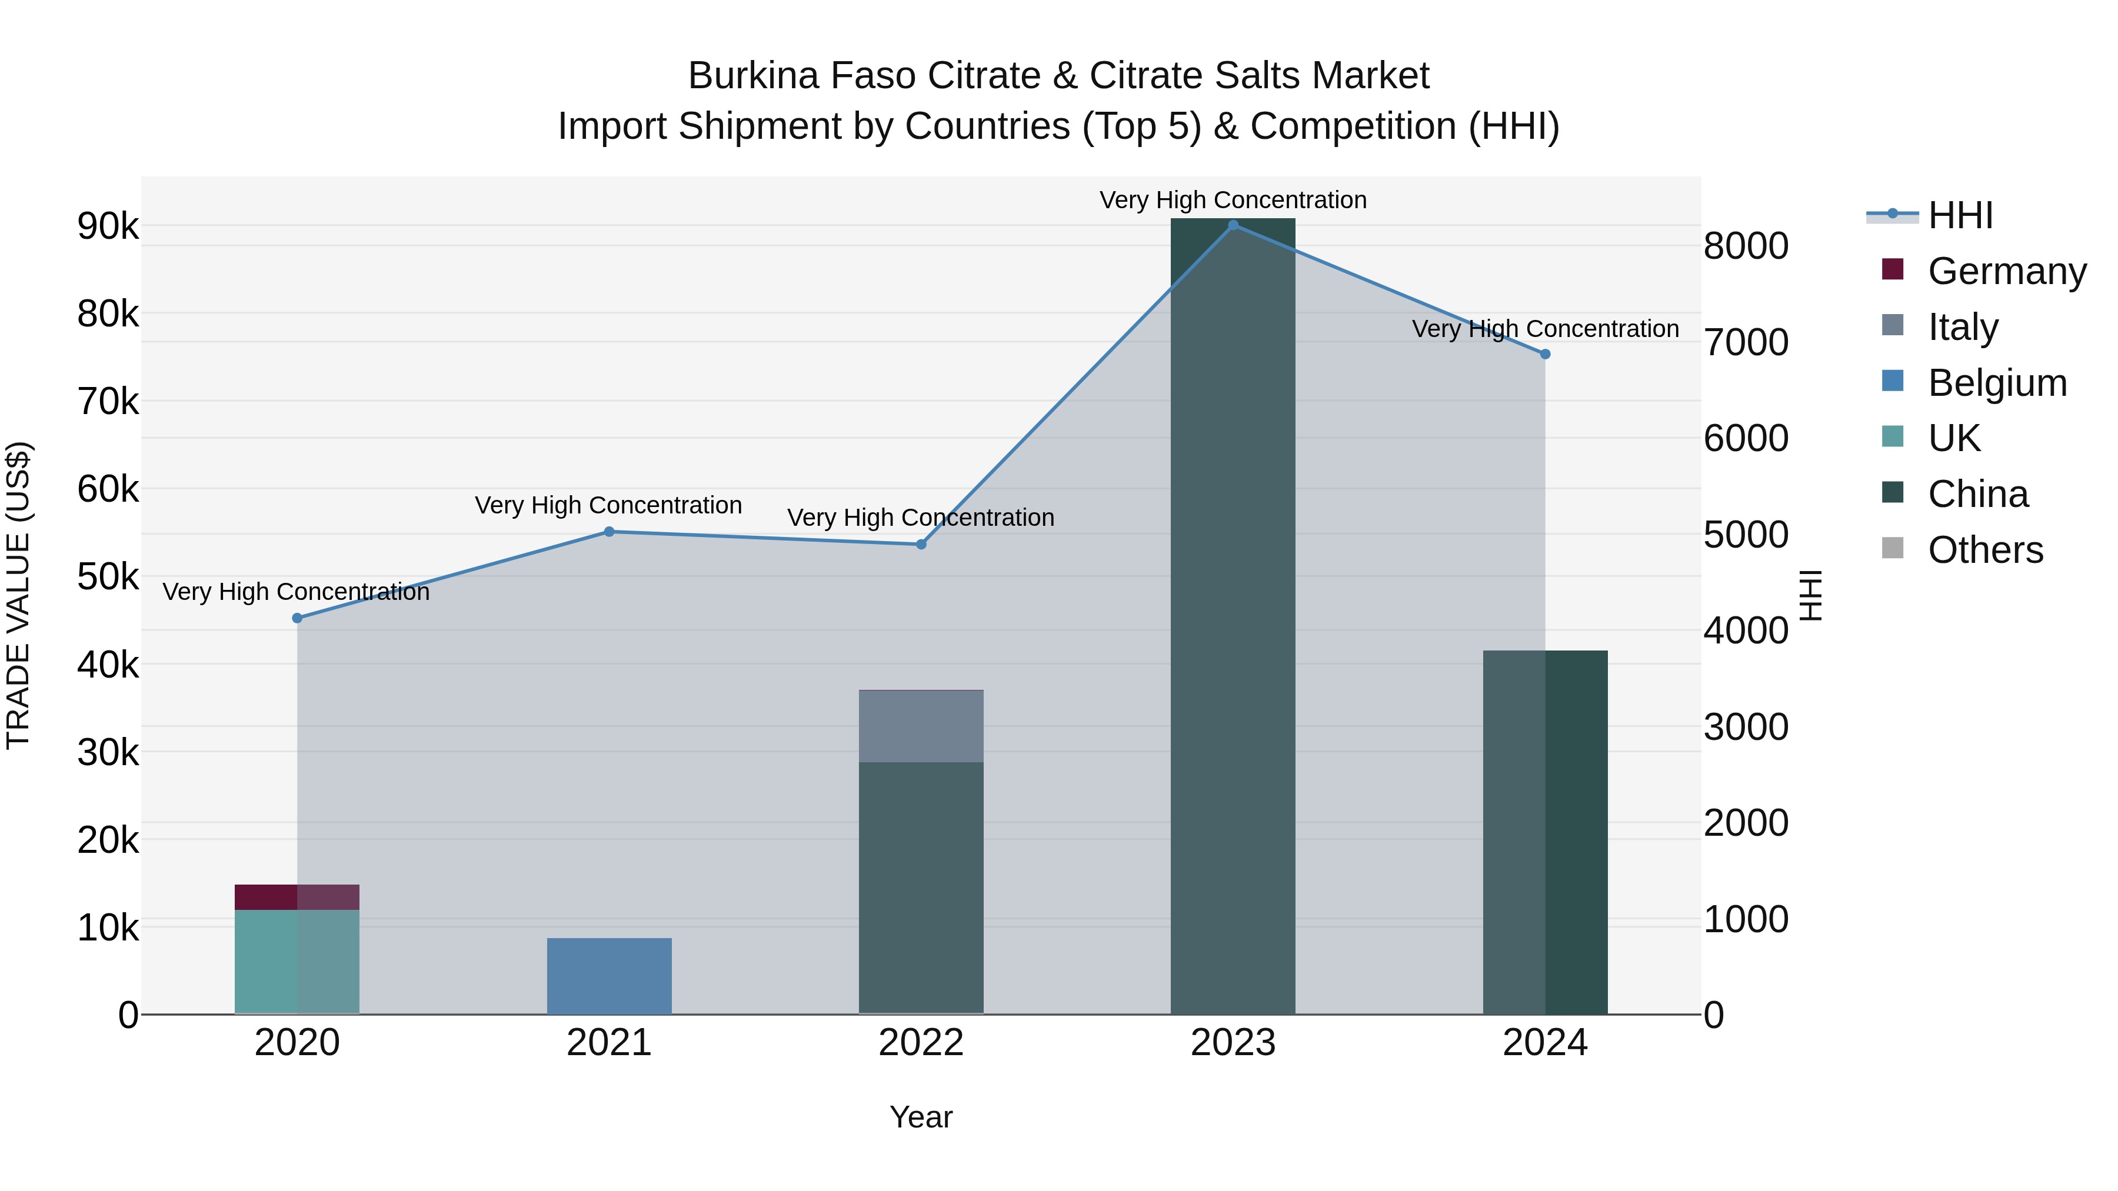Click the 2023 x-axis label

(x=1233, y=1043)
